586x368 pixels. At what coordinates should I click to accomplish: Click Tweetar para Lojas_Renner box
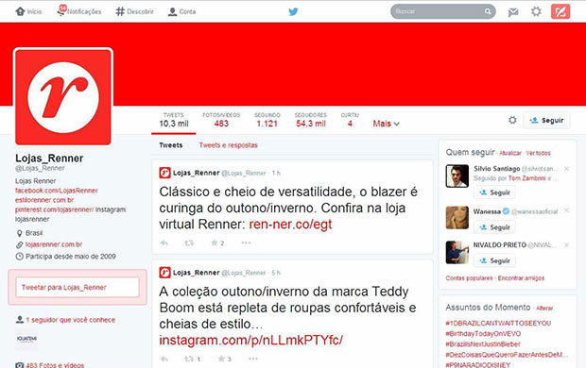[78, 288]
